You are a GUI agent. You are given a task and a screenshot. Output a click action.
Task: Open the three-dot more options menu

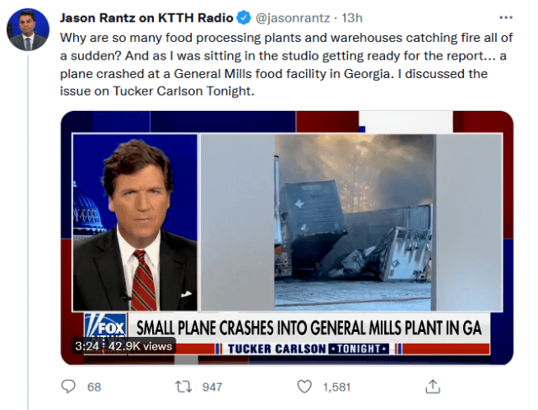[x=504, y=17]
